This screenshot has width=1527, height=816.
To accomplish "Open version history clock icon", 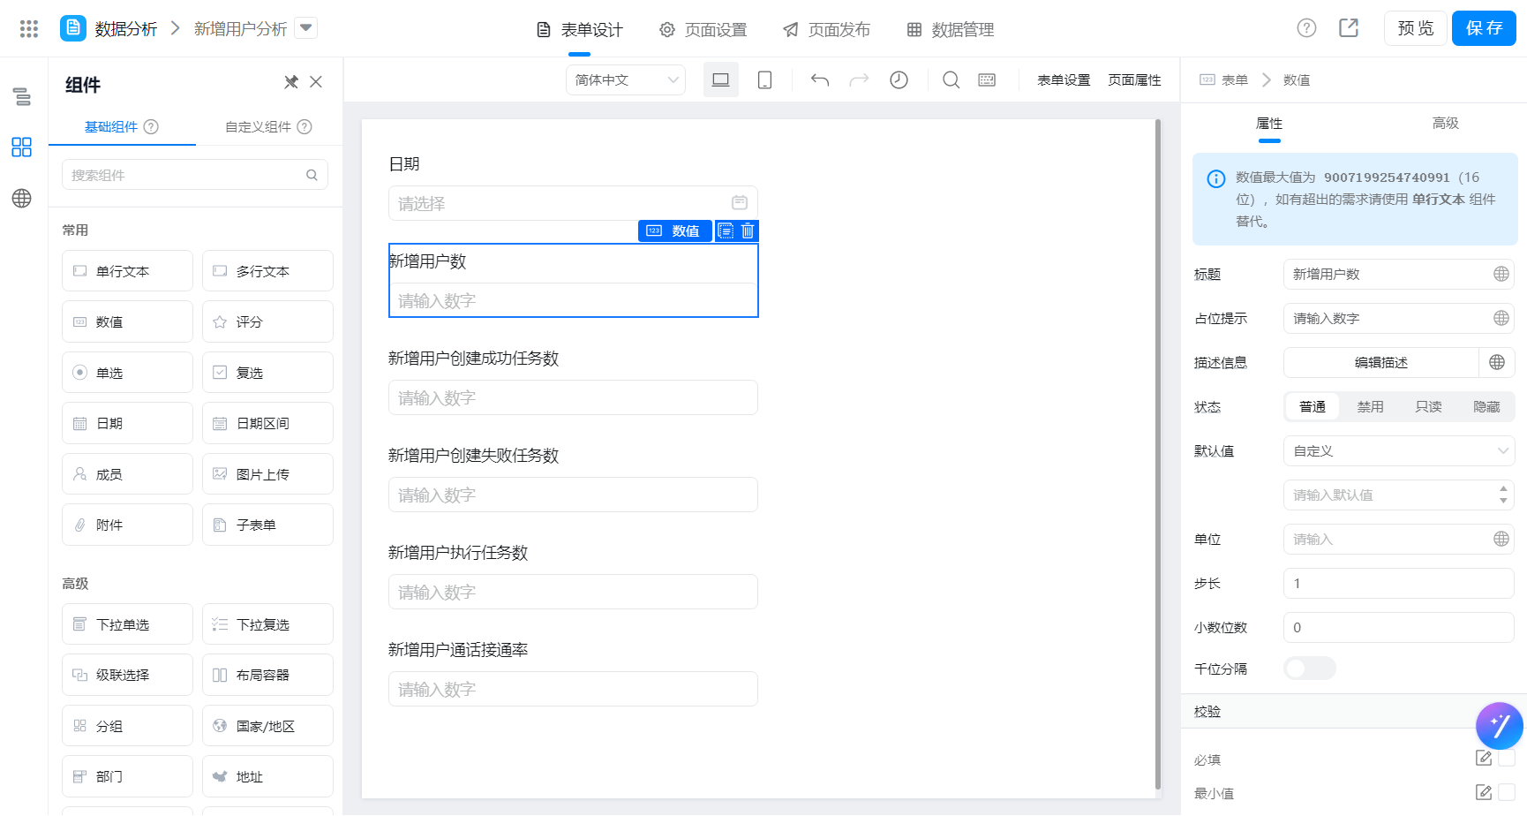I will [x=899, y=80].
